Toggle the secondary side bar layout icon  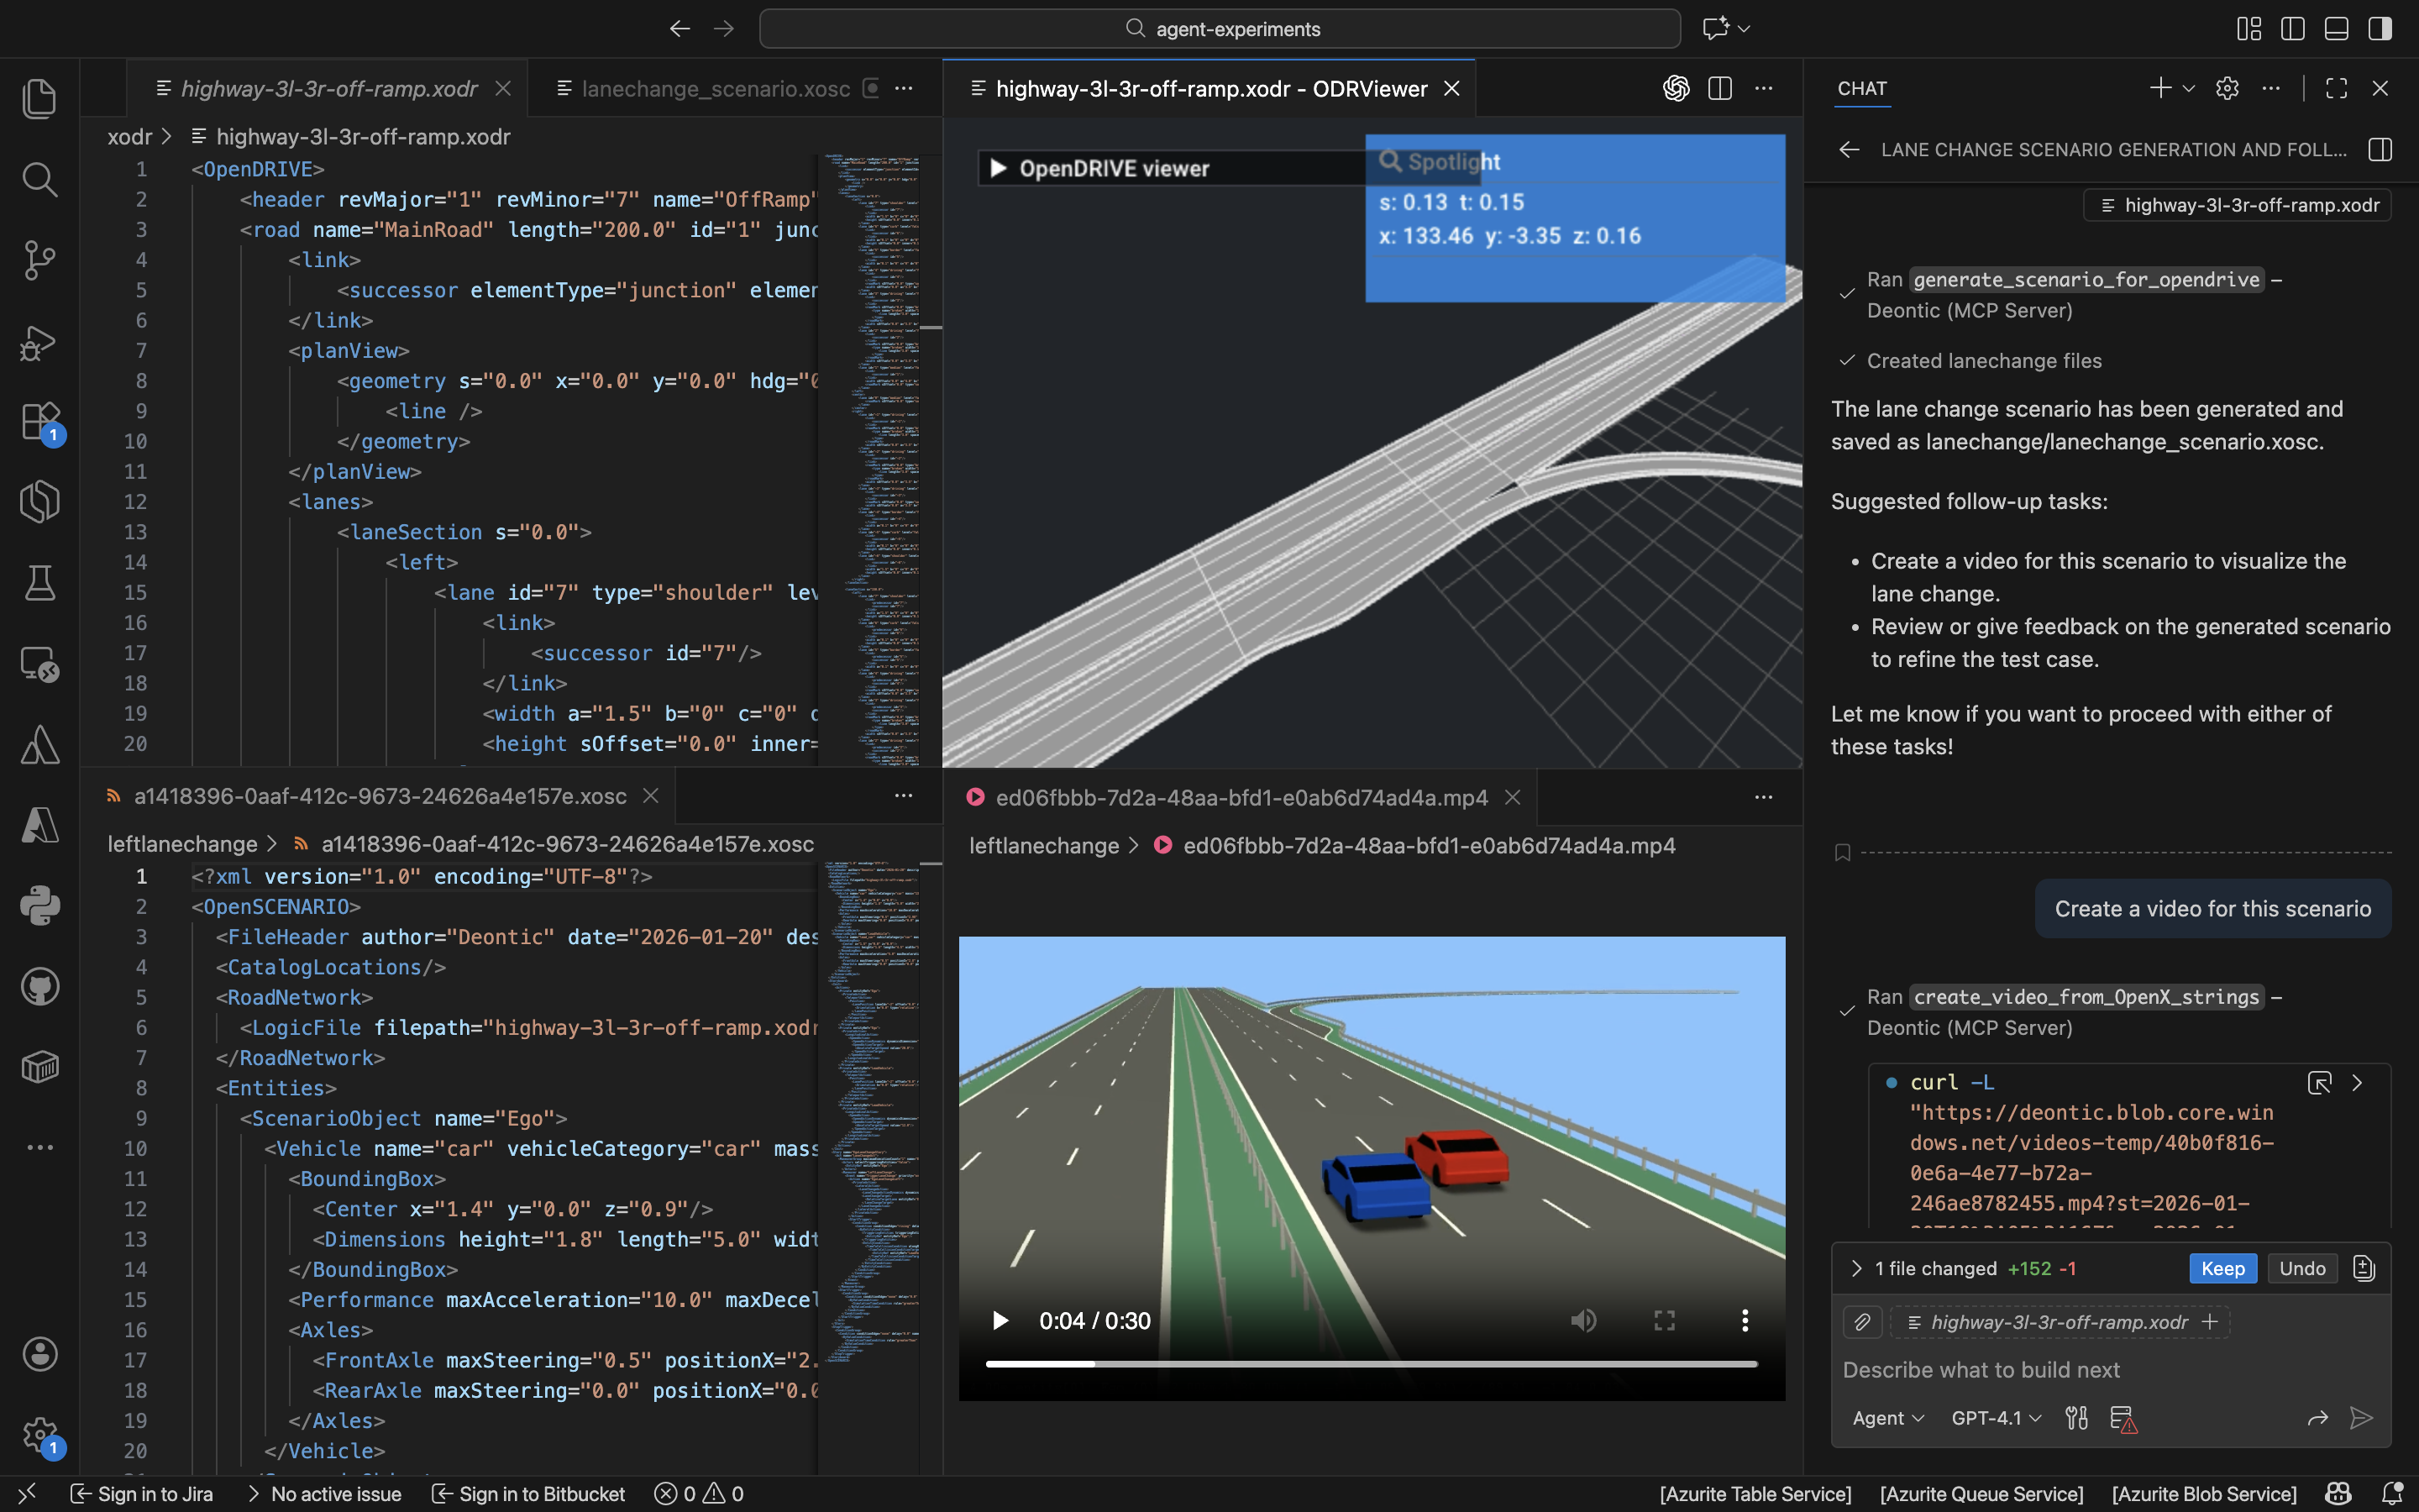pos(2380,29)
